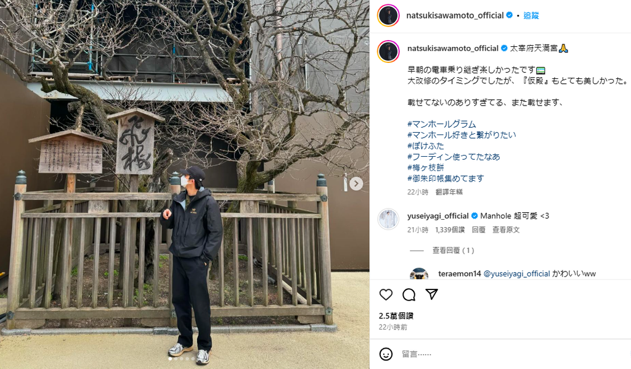Screen dimensions: 631x369
Task: Share post with paper plane icon
Action: (432, 294)
